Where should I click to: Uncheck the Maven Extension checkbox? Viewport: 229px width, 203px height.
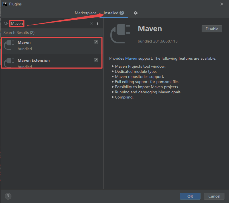(x=96, y=60)
